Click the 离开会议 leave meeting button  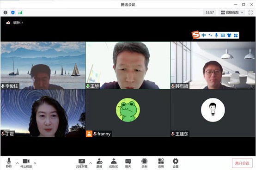(242, 163)
